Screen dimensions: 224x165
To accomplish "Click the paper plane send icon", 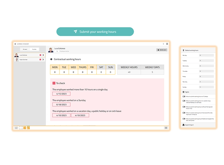I will click(75, 32).
